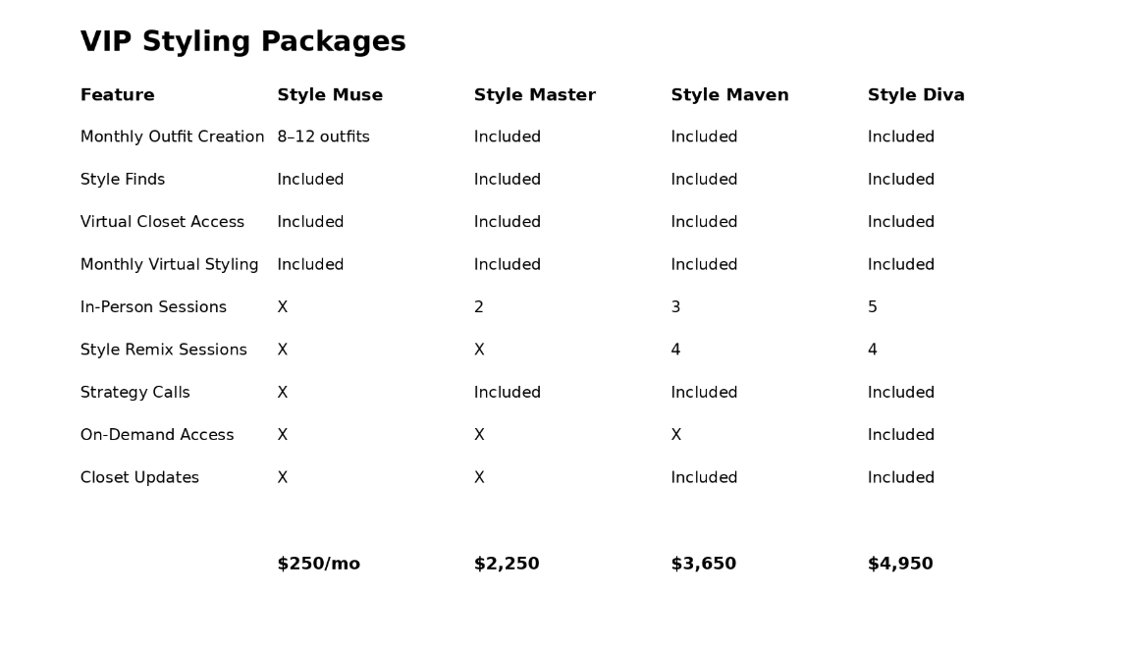Select the 8–12 outfits cell
The width and height of the screenshot is (1125, 652).
(x=323, y=137)
